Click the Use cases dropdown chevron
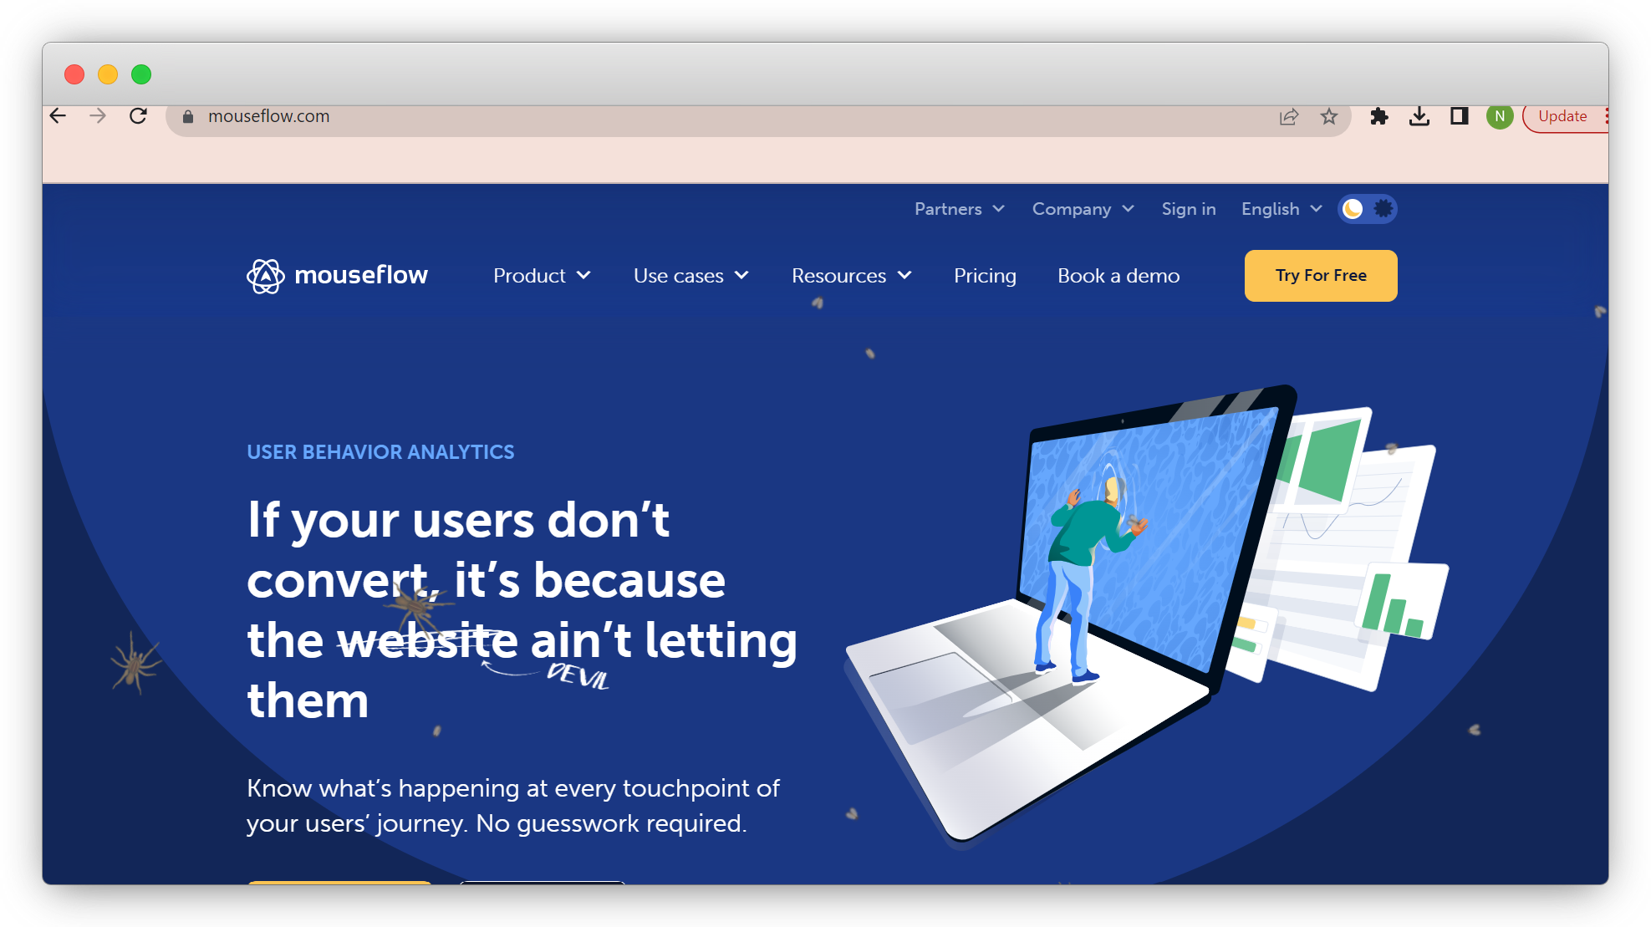 tap(742, 275)
